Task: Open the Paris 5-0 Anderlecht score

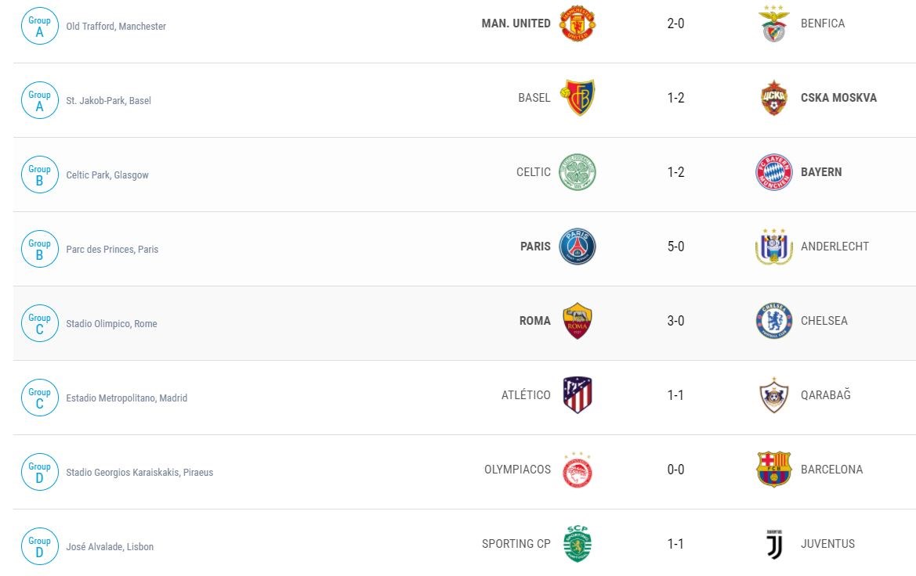Action: tap(675, 247)
